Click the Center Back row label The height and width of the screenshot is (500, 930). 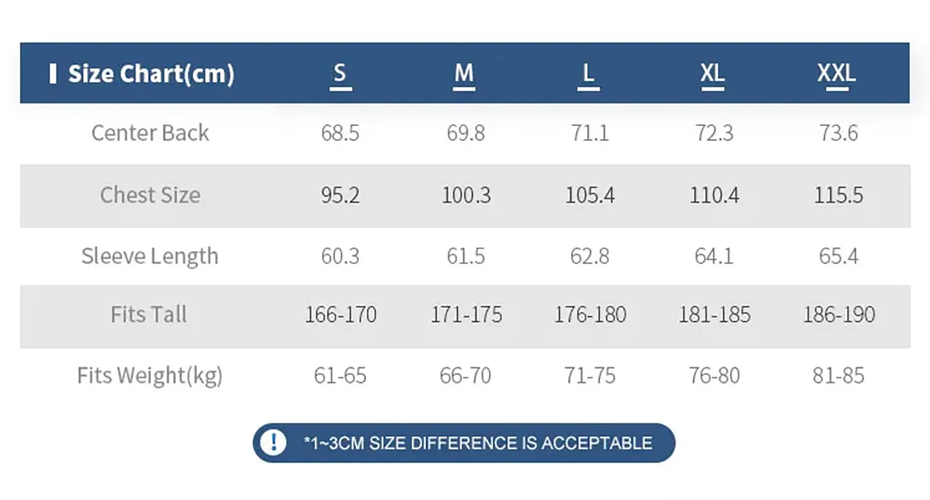point(150,133)
